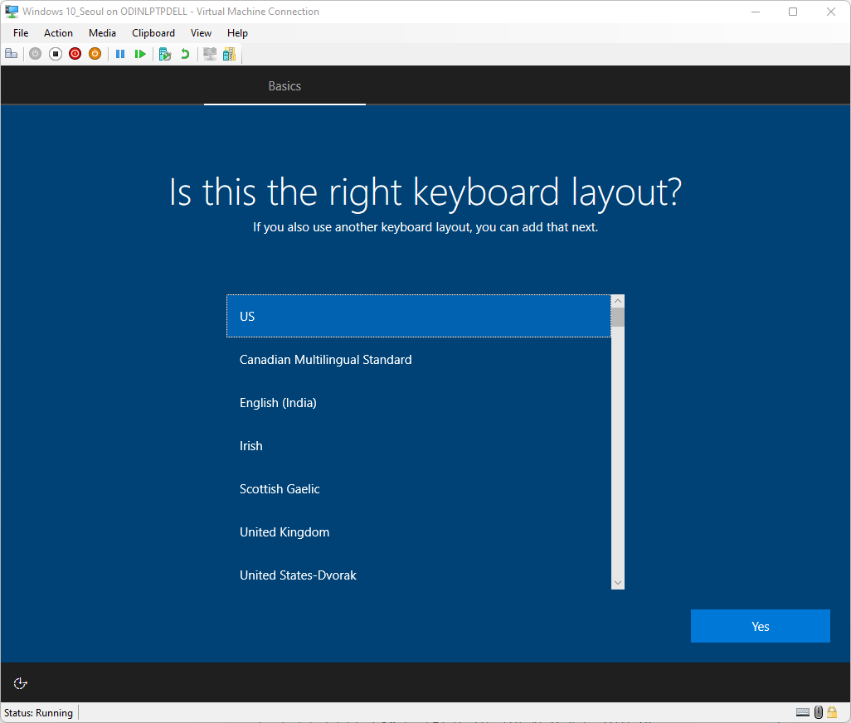
Task: Click the Share/zip folder toolbar icon
Action: [x=230, y=54]
